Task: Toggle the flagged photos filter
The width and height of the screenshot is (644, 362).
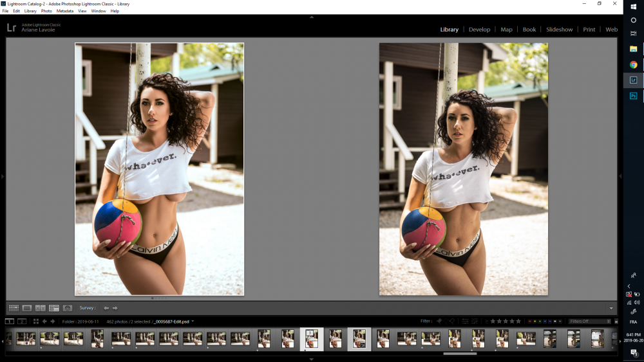Action: [x=439, y=321]
